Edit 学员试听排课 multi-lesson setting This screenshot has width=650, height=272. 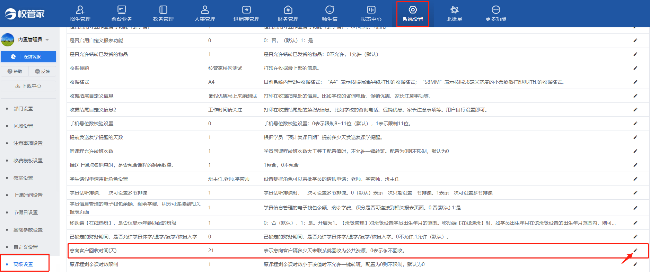coord(635,193)
